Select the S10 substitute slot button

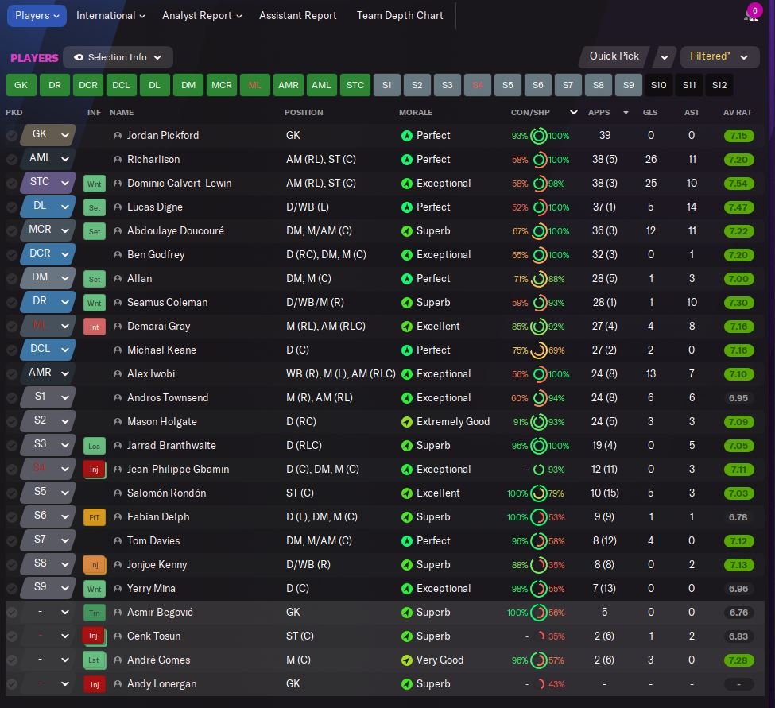pyautogui.click(x=658, y=85)
